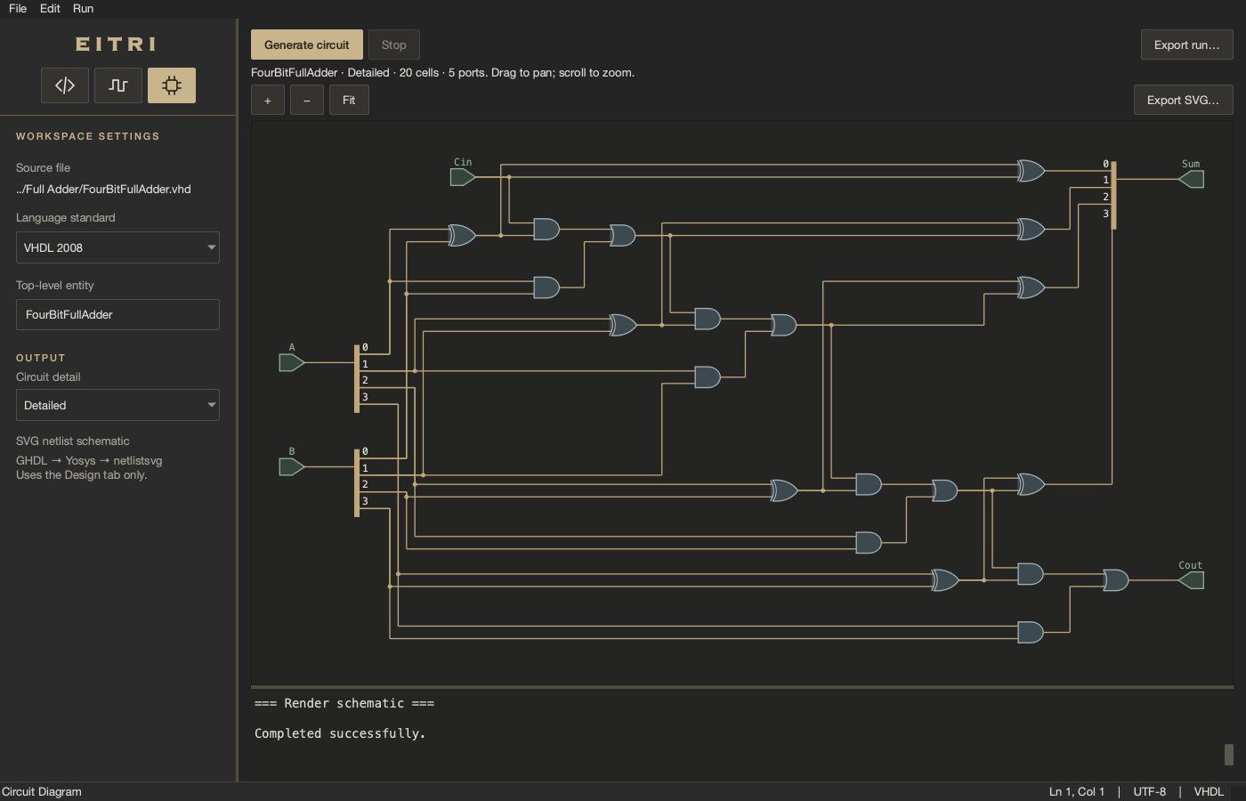Select the circuit design chip icon
This screenshot has height=801, width=1246.
pyautogui.click(x=172, y=85)
